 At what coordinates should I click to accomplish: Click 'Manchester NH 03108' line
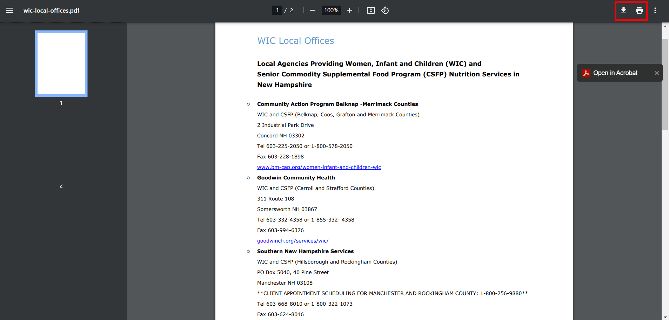(285, 283)
